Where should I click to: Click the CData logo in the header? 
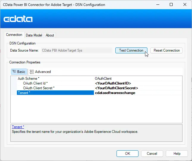pyautogui.click(x=18, y=19)
